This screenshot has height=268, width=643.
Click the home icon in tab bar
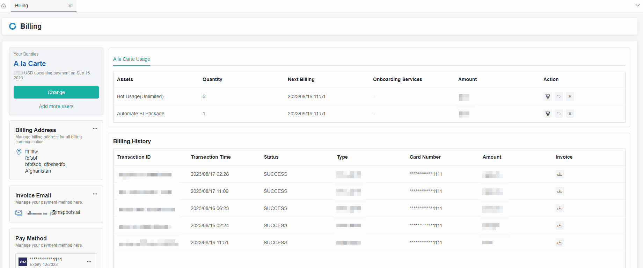point(4,6)
